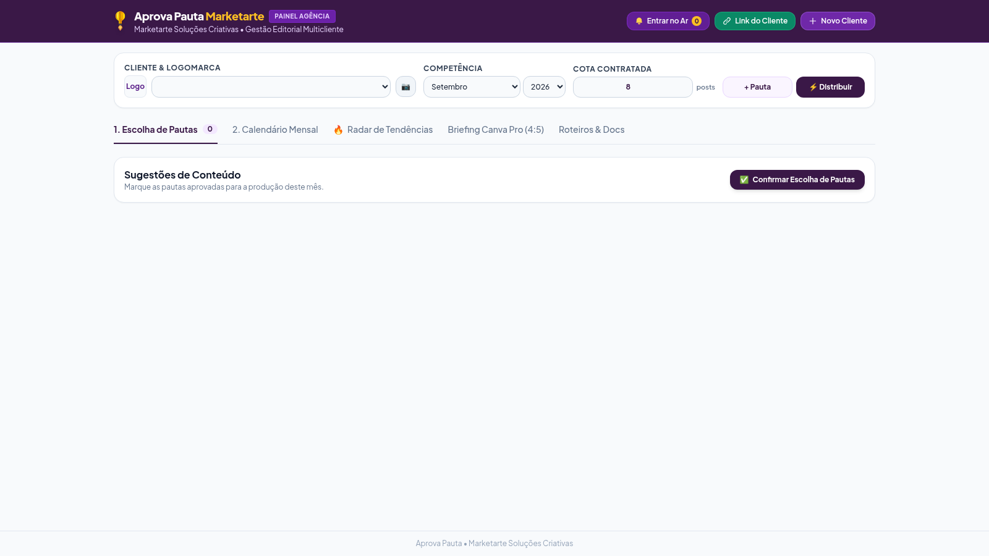Screen dimensions: 989x556
Task: Click Novo Cliente button
Action: coord(838,21)
